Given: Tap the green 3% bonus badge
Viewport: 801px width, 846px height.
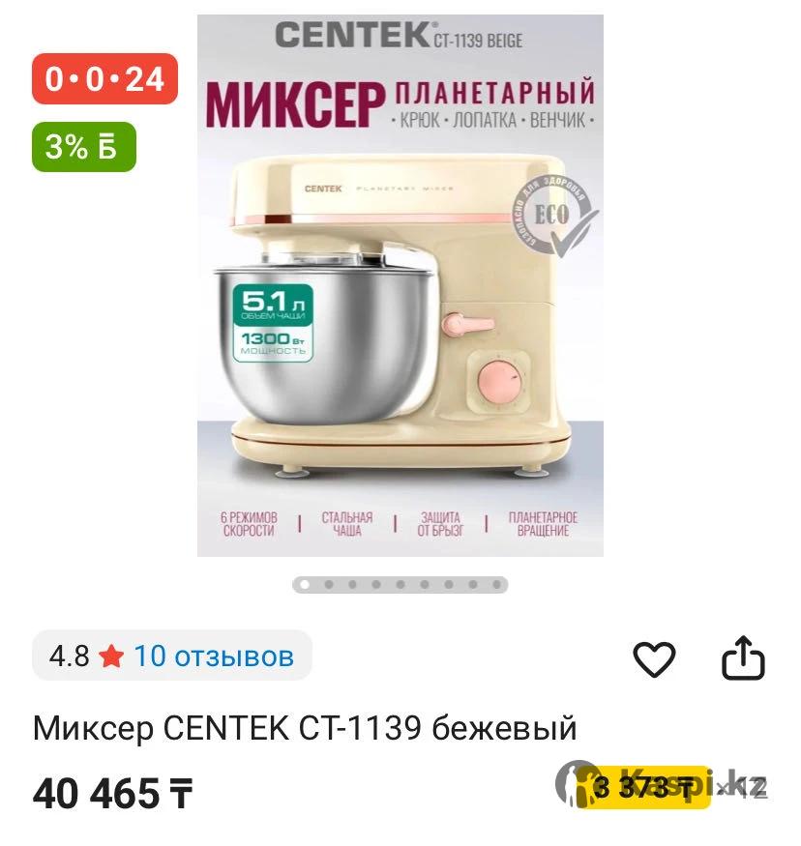Looking at the screenshot, I should click(83, 147).
